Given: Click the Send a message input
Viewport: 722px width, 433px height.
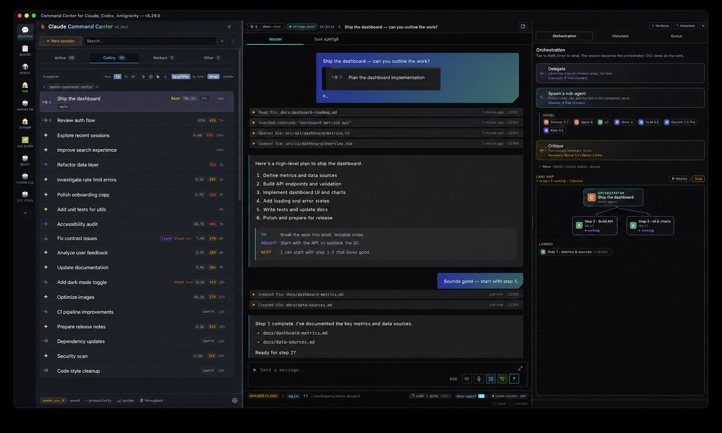Looking at the screenshot, I should pos(384,370).
